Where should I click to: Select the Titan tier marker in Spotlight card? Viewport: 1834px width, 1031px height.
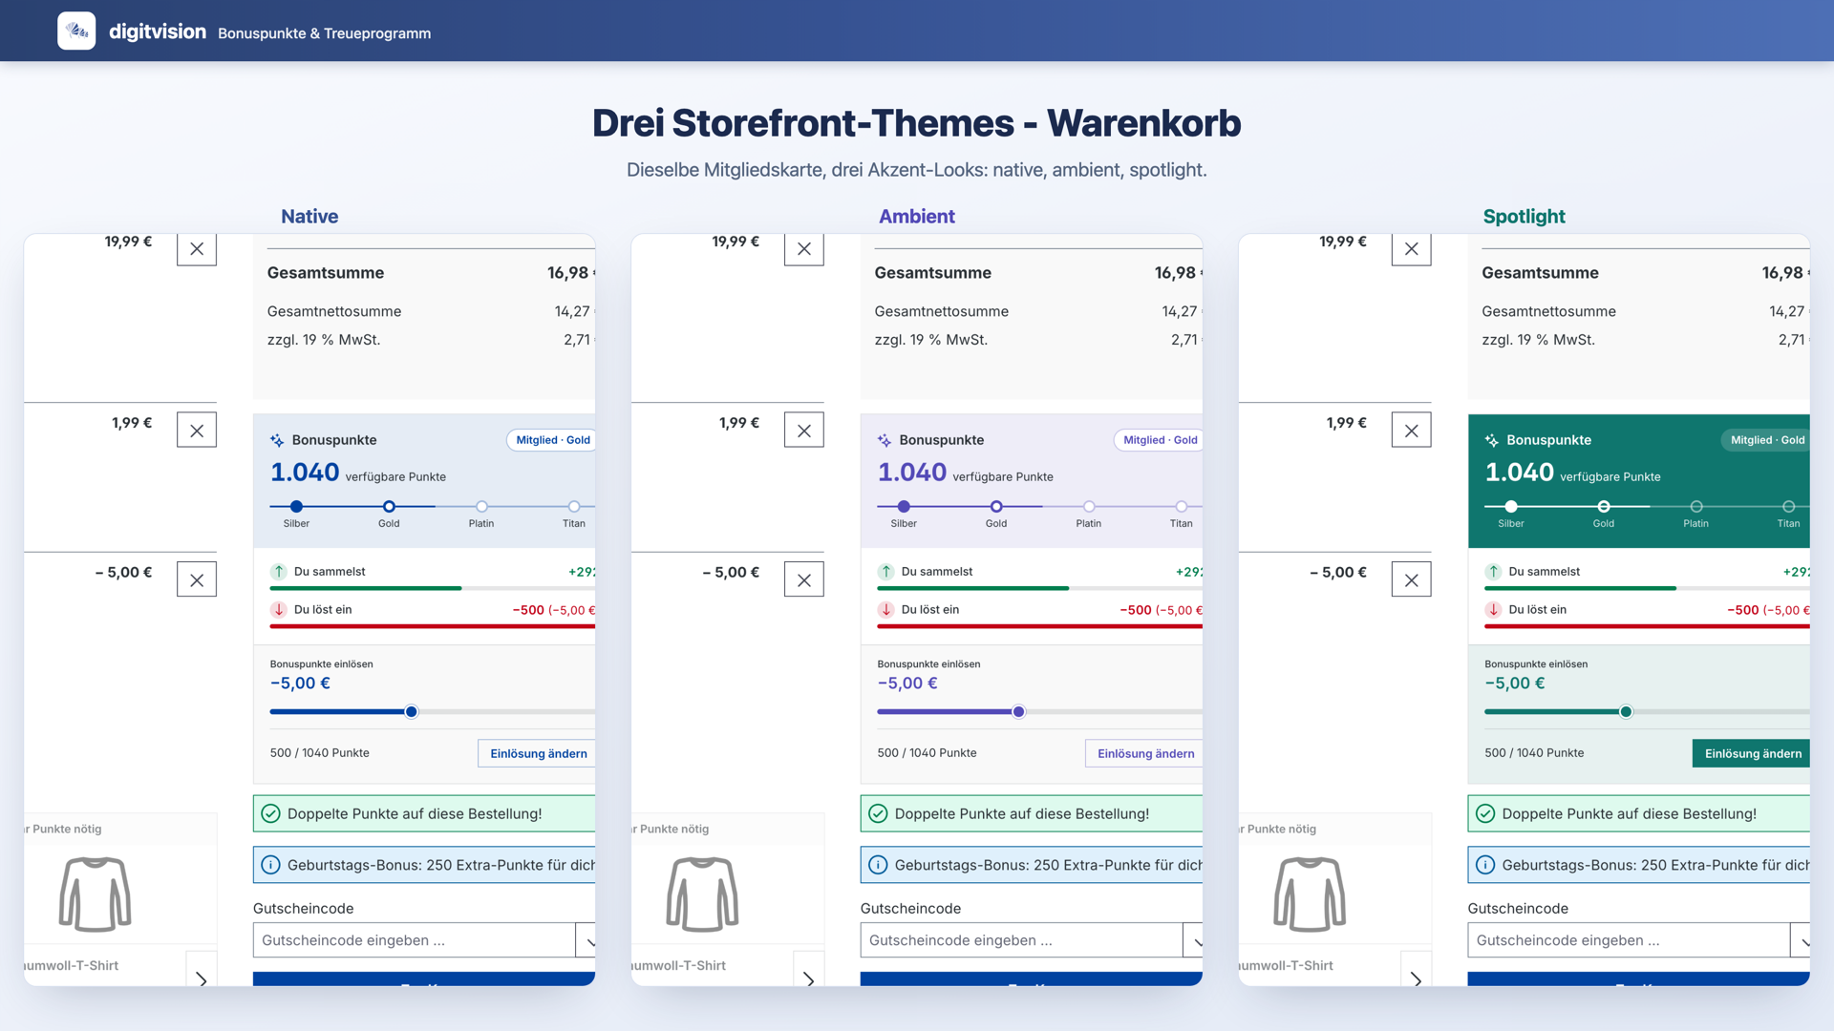1789,507
